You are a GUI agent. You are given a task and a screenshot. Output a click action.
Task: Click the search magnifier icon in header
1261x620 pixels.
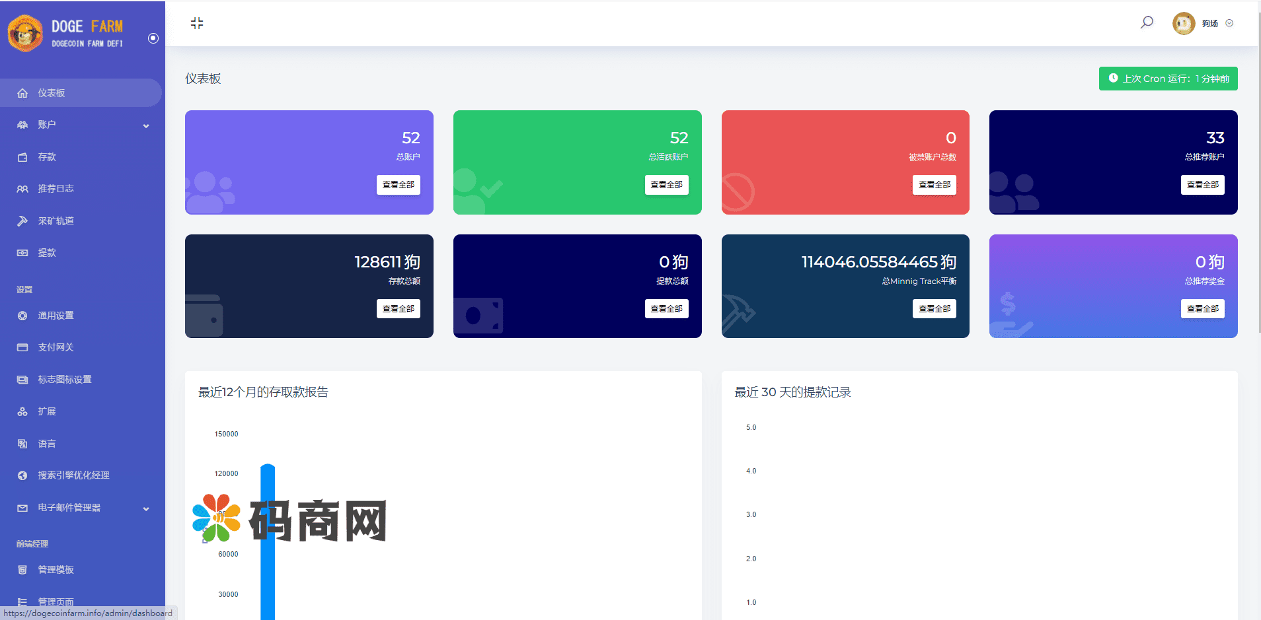click(x=1147, y=22)
